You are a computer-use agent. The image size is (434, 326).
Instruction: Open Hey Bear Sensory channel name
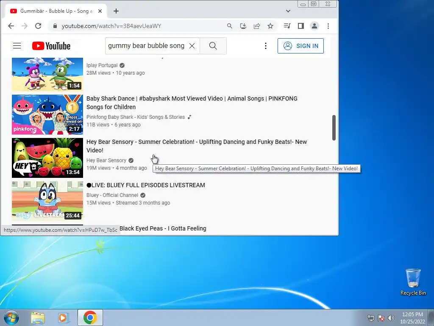[106, 160]
